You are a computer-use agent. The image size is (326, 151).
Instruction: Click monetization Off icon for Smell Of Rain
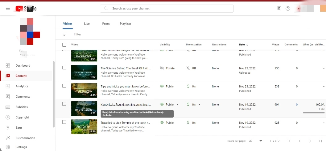(188, 68)
